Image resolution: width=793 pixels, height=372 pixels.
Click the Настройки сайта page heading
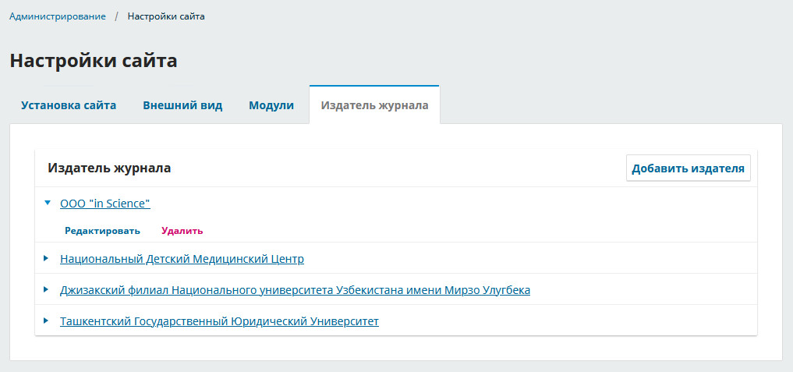point(94,61)
